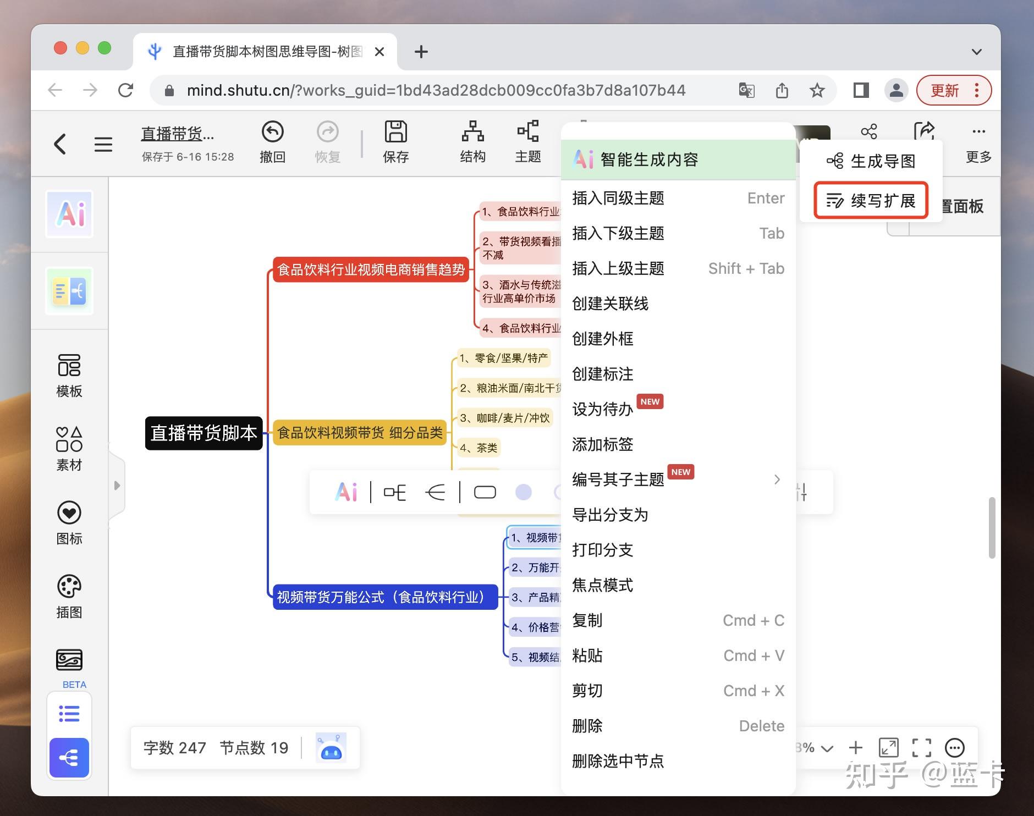Image resolution: width=1034 pixels, height=816 pixels.
Task: Expand the 编号其子主题 submenu arrow
Action: pyautogui.click(x=777, y=479)
